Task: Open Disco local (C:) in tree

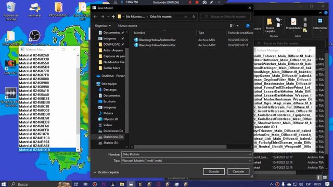Action: pyautogui.click(x=111, y=131)
